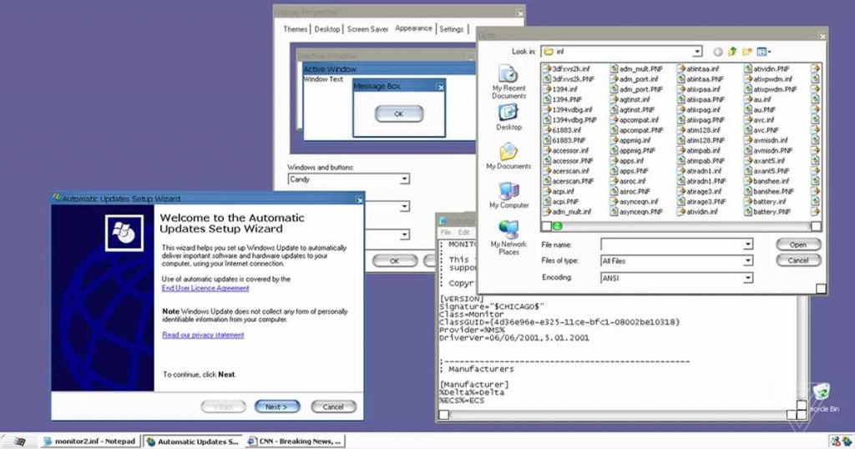The height and width of the screenshot is (449, 855).
Task: Pick the atiintaa.inf file icon
Action: (681, 68)
